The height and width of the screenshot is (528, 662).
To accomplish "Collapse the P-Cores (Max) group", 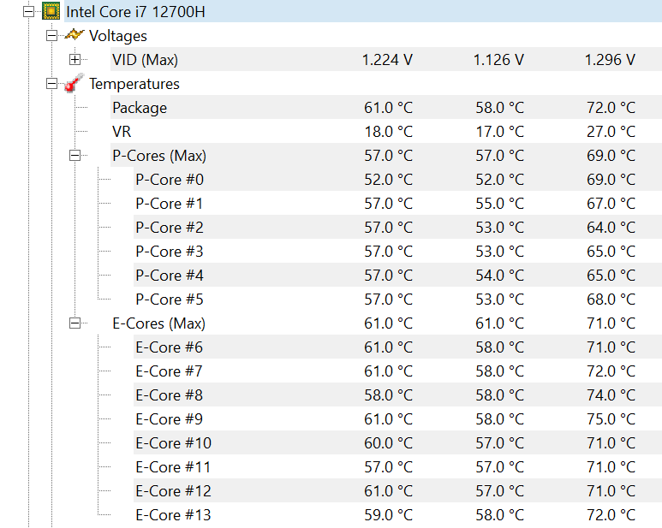I will [75, 156].
